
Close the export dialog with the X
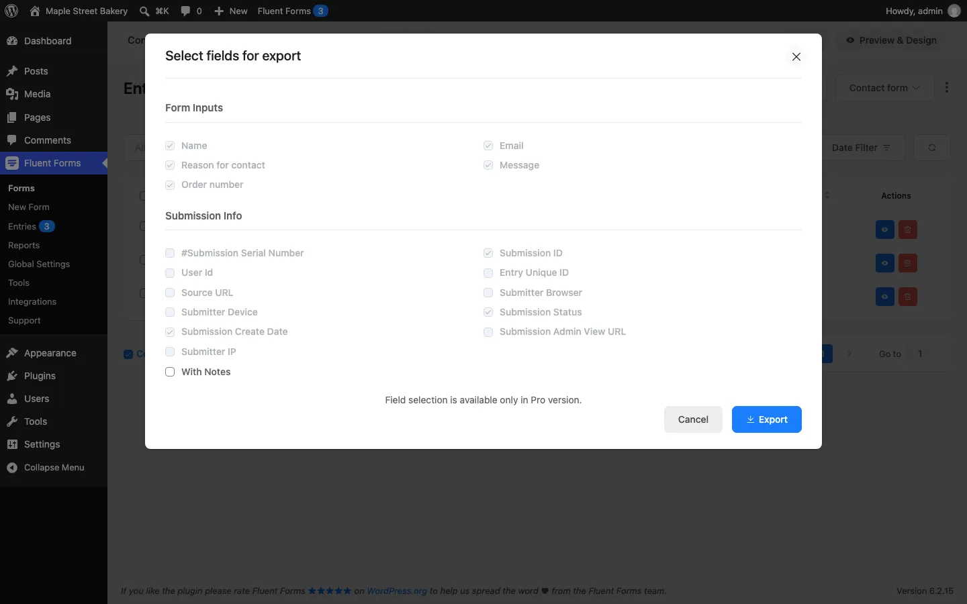click(x=796, y=57)
